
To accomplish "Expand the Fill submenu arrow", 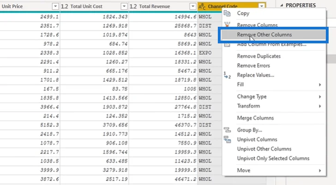I will click(x=320, y=84).
